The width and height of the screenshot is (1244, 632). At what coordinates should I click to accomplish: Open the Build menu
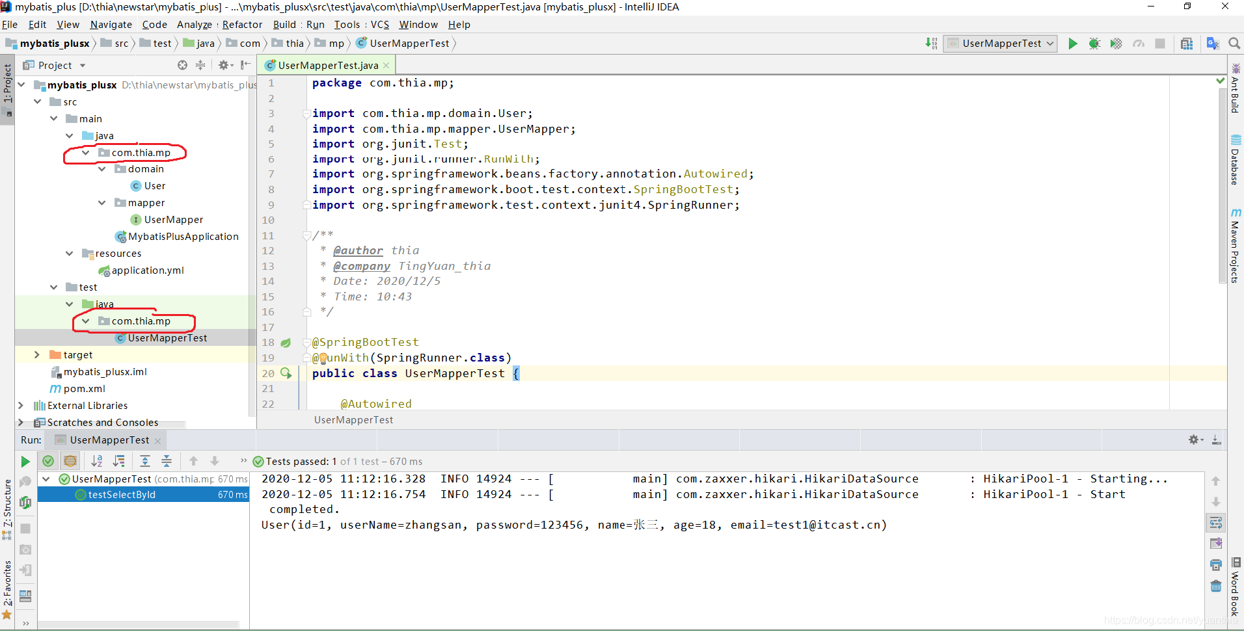coord(284,25)
